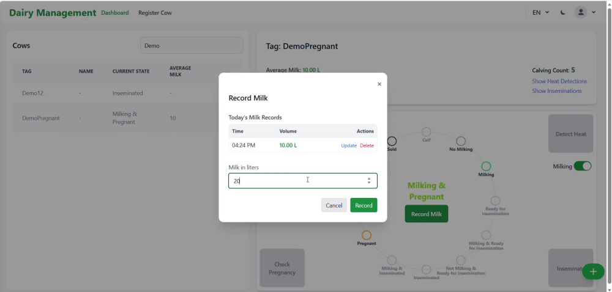This screenshot has height=292, width=612.
Task: Click the Show Heat Detections link
Action: coord(559,81)
